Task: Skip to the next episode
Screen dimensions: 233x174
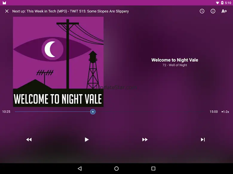Action: 203,139
